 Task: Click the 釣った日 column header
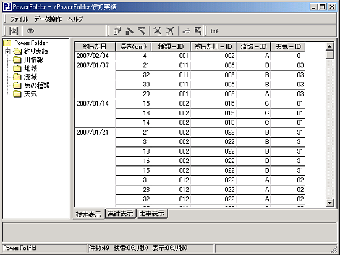pyautogui.click(x=95, y=46)
